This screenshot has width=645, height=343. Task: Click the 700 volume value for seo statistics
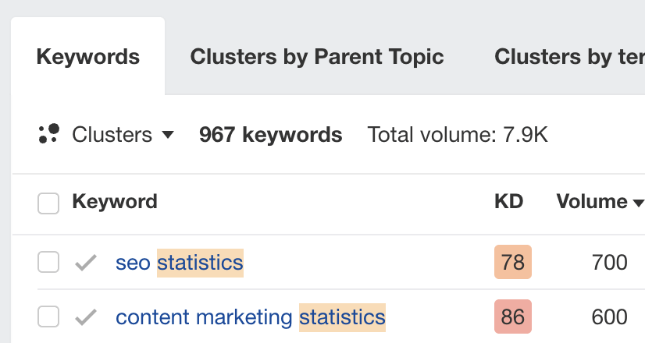click(609, 263)
